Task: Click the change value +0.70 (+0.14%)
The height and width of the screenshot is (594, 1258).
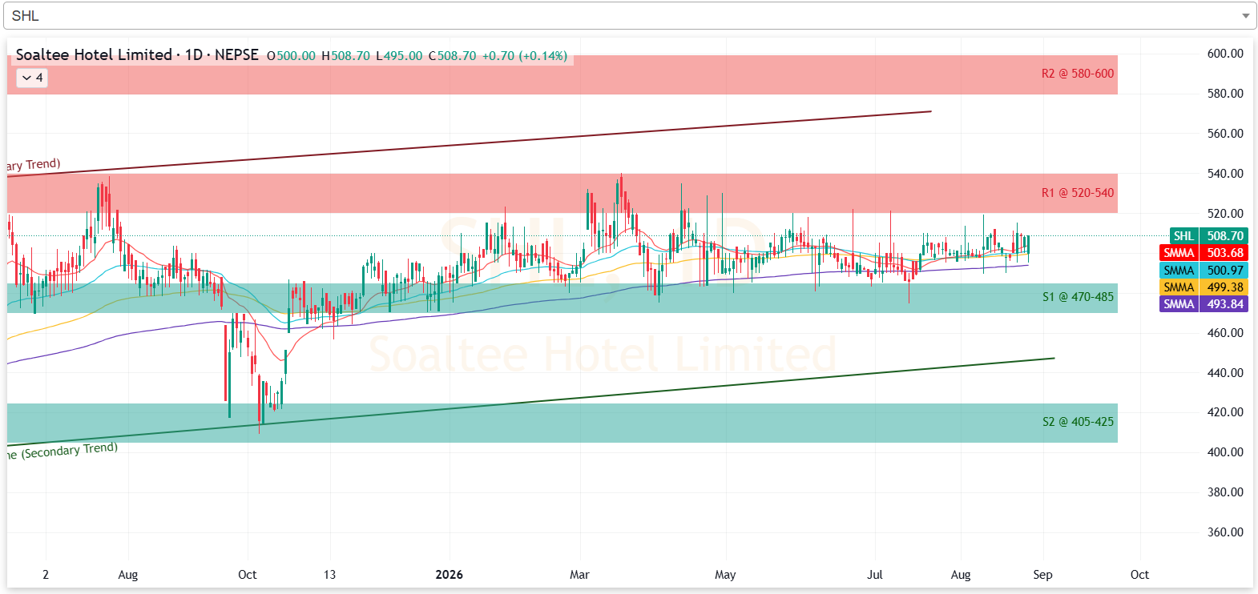Action: (x=524, y=56)
